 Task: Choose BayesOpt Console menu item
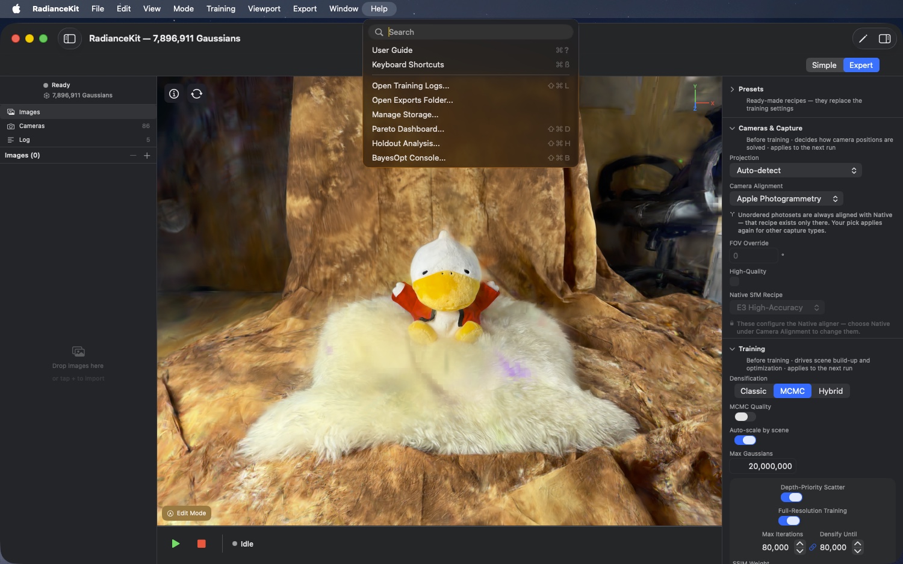471,158
